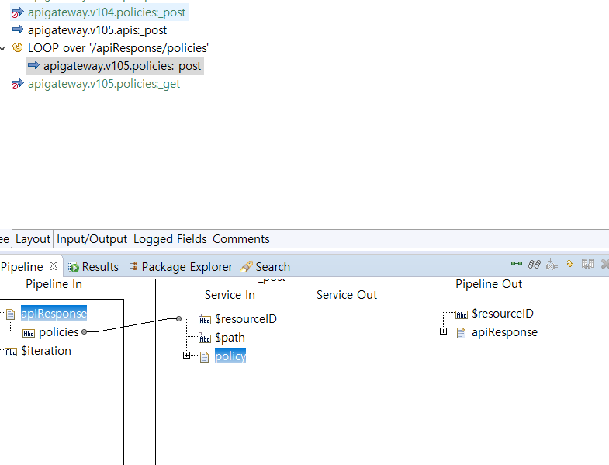Switch to the Input/Output tab
This screenshot has height=465, width=609.
[92, 239]
